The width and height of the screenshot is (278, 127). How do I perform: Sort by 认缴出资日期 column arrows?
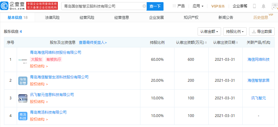[x=237, y=43]
